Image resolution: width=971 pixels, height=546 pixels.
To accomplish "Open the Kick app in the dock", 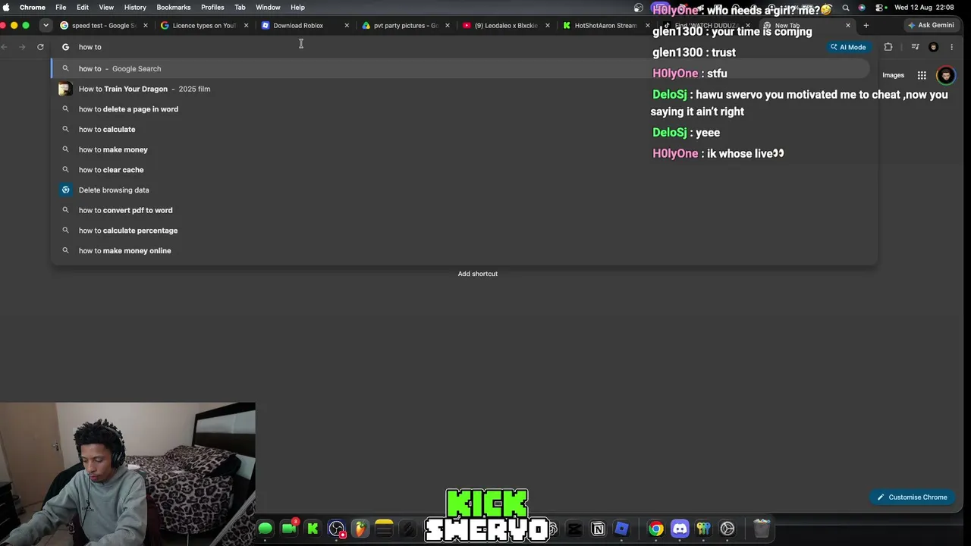I will pyautogui.click(x=313, y=529).
